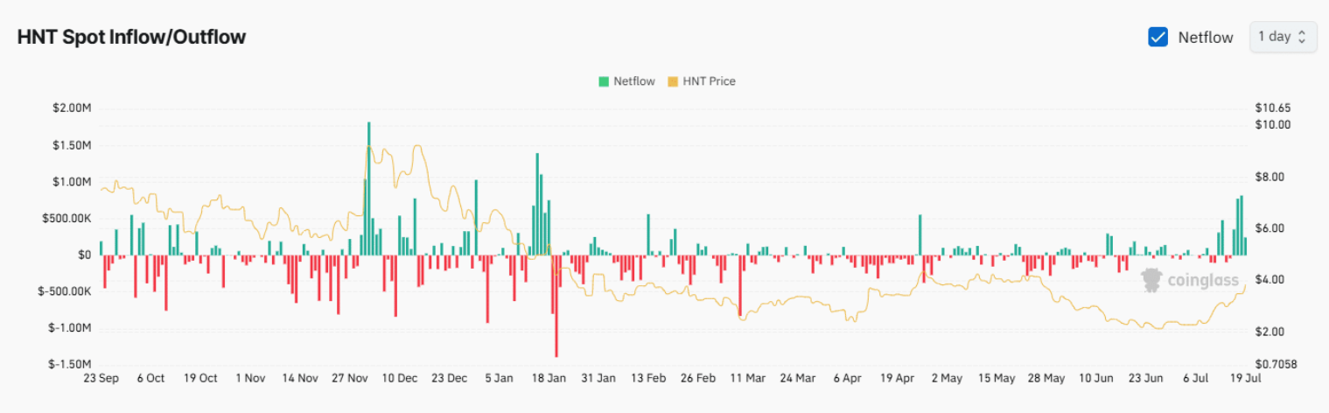Click the up-down arrows beside 1 day
Viewport: 1329px width, 413px height.
1302,37
